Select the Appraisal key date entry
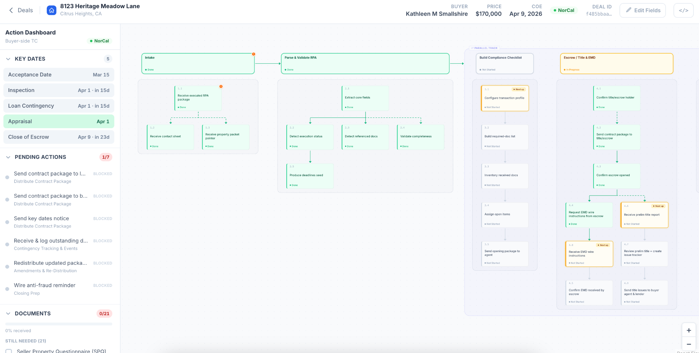The height and width of the screenshot is (353, 699). click(x=58, y=121)
